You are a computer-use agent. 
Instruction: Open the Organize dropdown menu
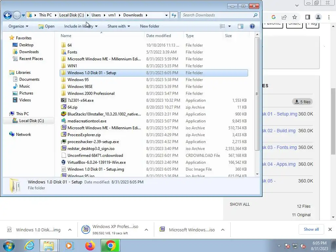pyautogui.click(x=18, y=26)
